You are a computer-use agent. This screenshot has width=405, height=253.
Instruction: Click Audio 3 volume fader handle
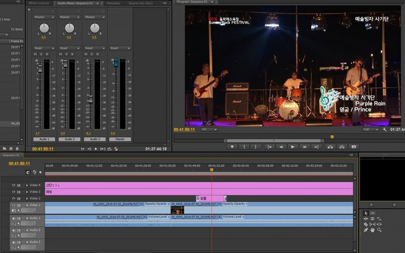(x=90, y=99)
